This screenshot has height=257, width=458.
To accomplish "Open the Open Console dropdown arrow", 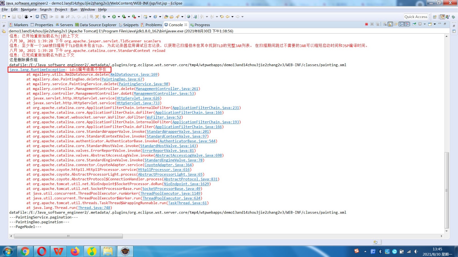I will (x=435, y=24).
